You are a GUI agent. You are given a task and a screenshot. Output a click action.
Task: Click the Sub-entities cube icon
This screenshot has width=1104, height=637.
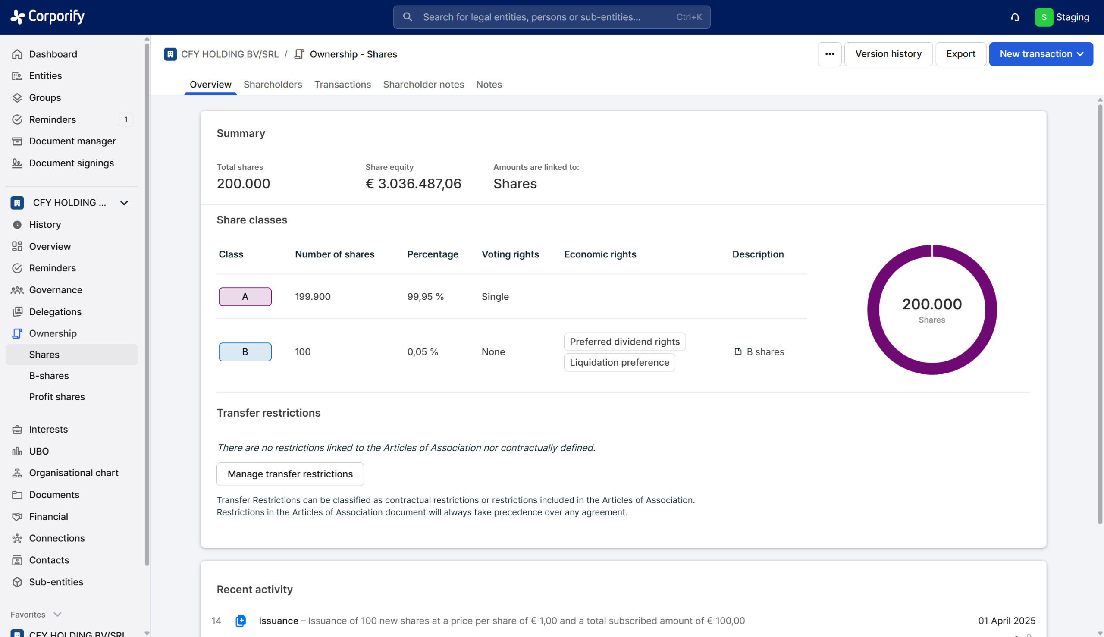click(x=17, y=582)
